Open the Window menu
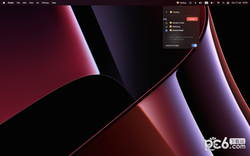The image size is (250, 156). point(45,3)
